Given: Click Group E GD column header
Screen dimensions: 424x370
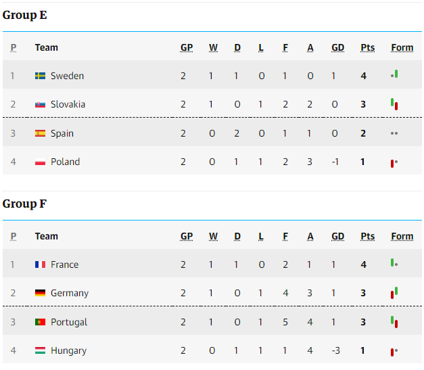Looking at the screenshot, I should point(337,47).
